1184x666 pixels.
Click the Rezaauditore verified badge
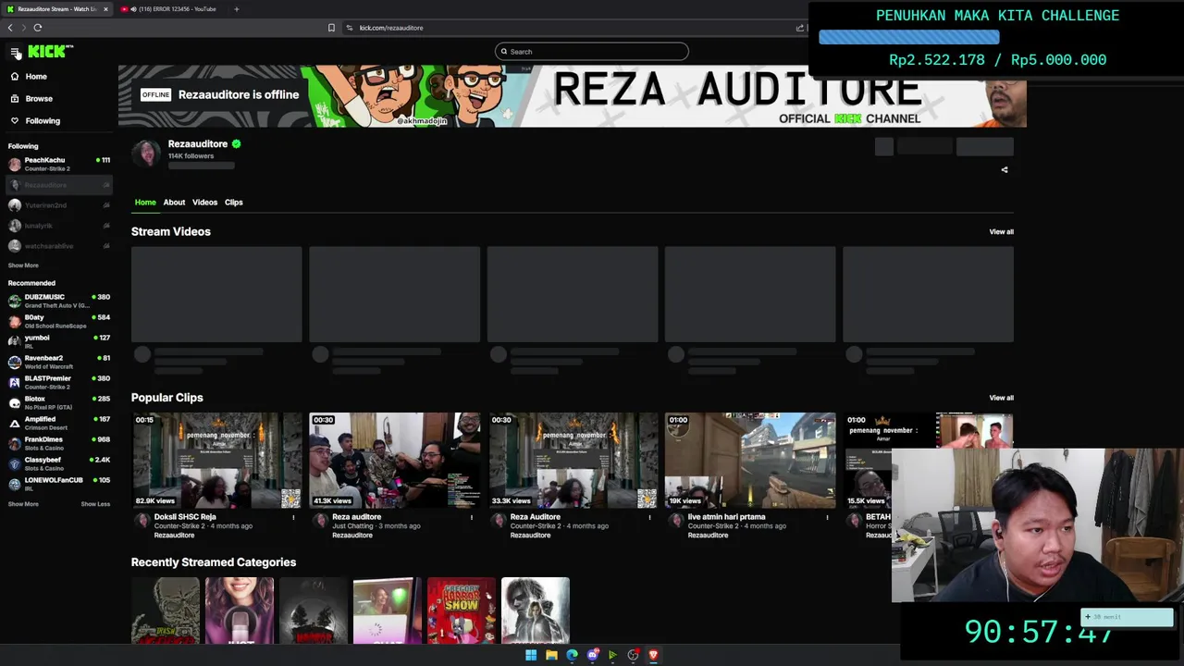click(x=236, y=144)
